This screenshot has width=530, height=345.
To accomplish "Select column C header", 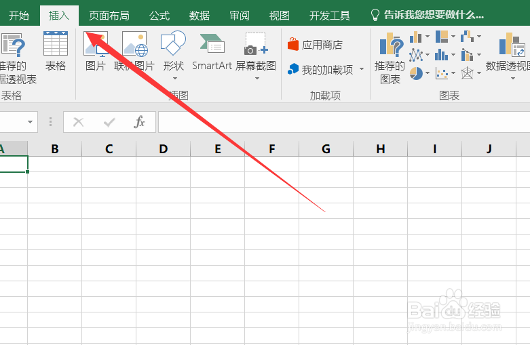I will coord(109,149).
